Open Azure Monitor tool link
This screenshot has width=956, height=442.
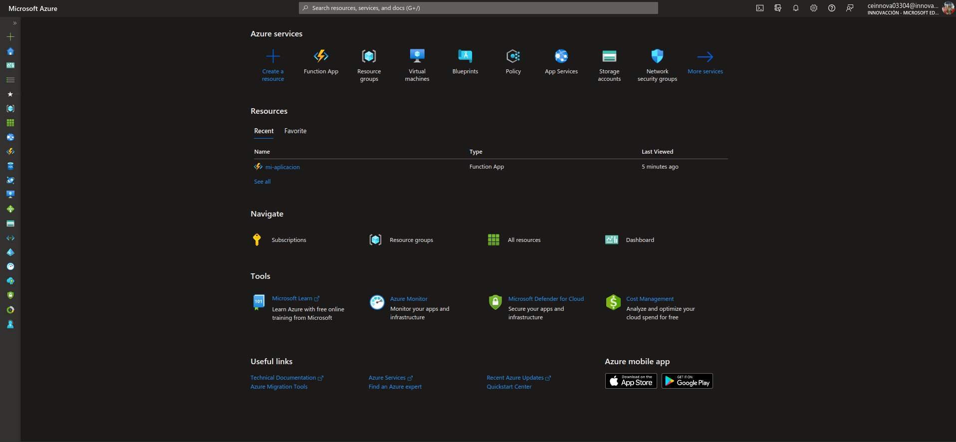(x=409, y=299)
